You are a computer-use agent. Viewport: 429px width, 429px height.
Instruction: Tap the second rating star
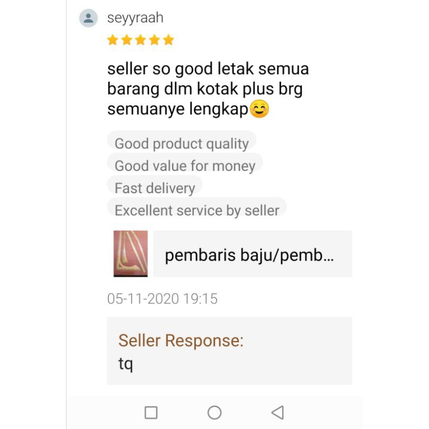click(x=127, y=40)
